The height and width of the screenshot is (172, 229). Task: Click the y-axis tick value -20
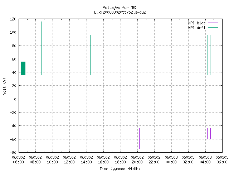[x=13, y=113]
